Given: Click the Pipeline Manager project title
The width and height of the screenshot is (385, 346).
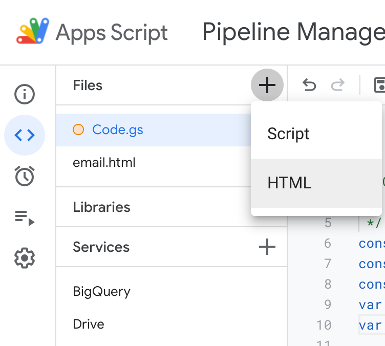Looking at the screenshot, I should 294,32.
